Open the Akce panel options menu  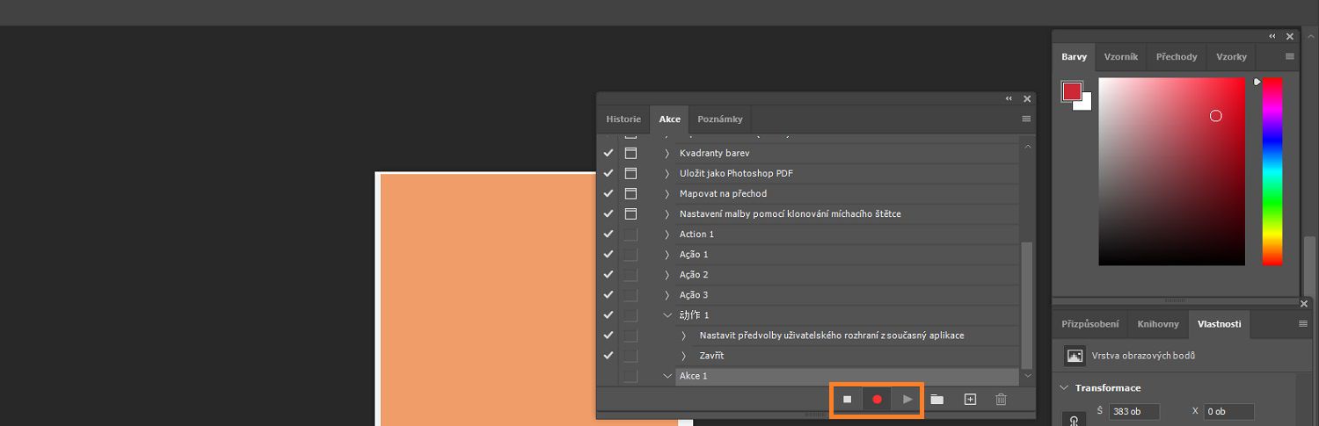click(x=1026, y=119)
